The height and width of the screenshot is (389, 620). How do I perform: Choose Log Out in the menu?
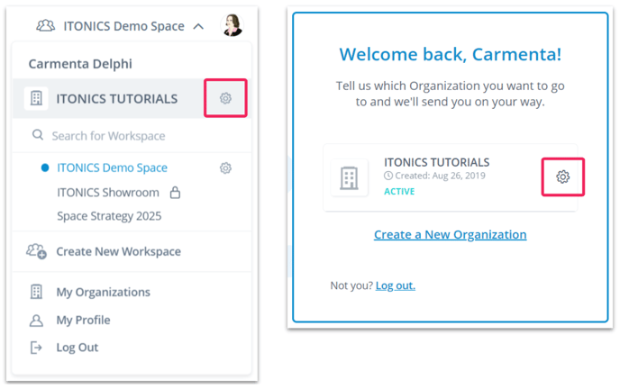[77, 348]
